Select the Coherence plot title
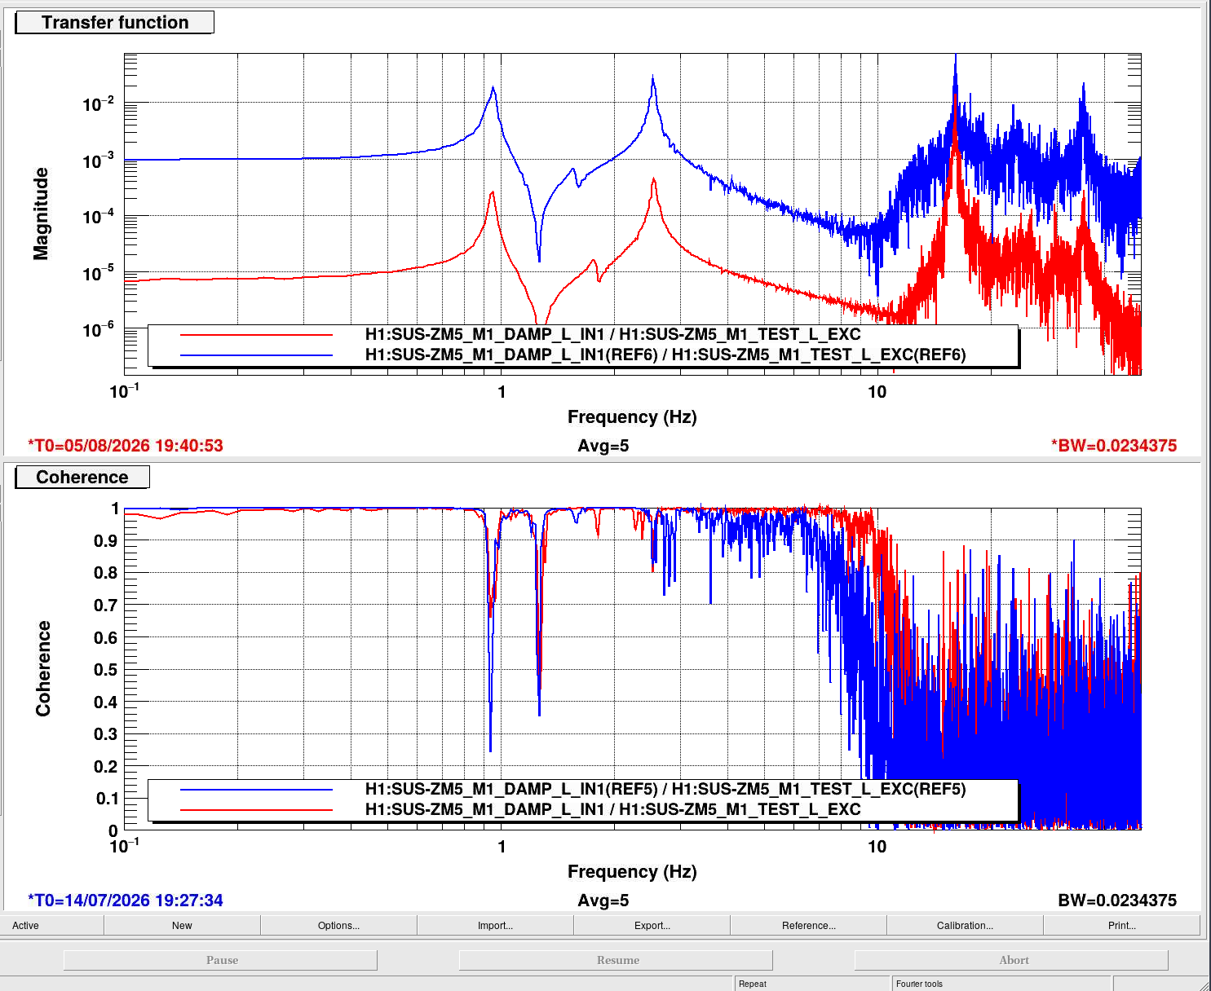Screen dimensions: 1211x991 [82, 478]
